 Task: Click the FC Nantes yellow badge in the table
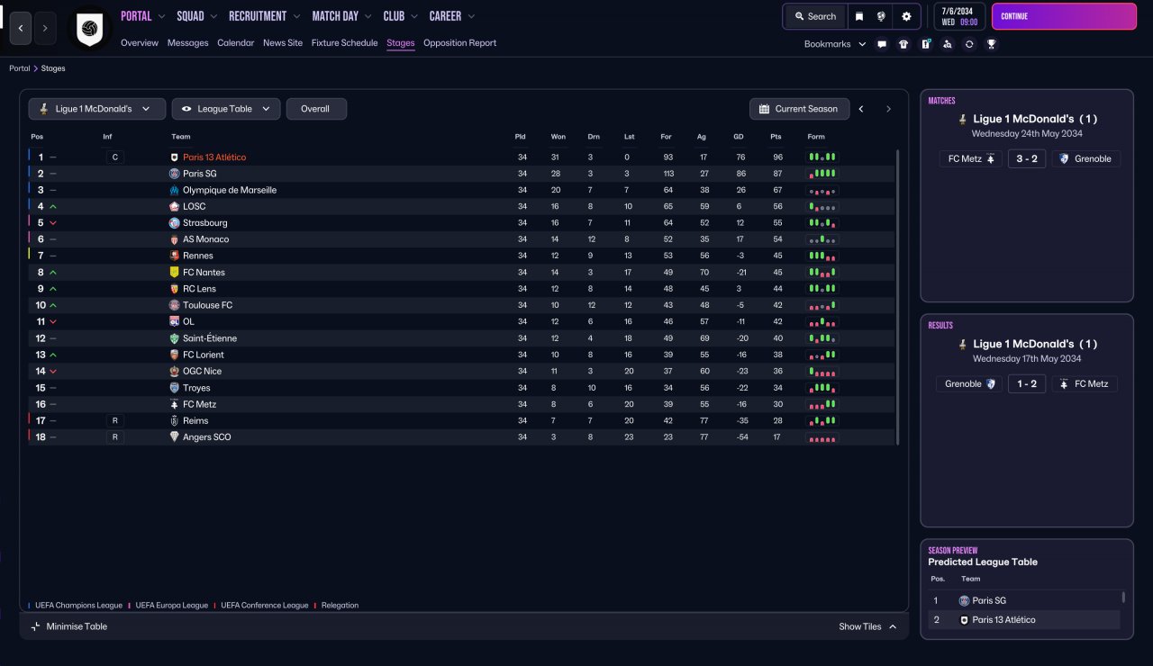point(175,272)
